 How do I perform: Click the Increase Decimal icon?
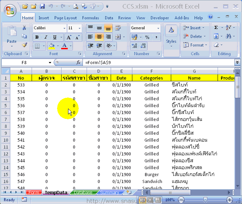134,45
